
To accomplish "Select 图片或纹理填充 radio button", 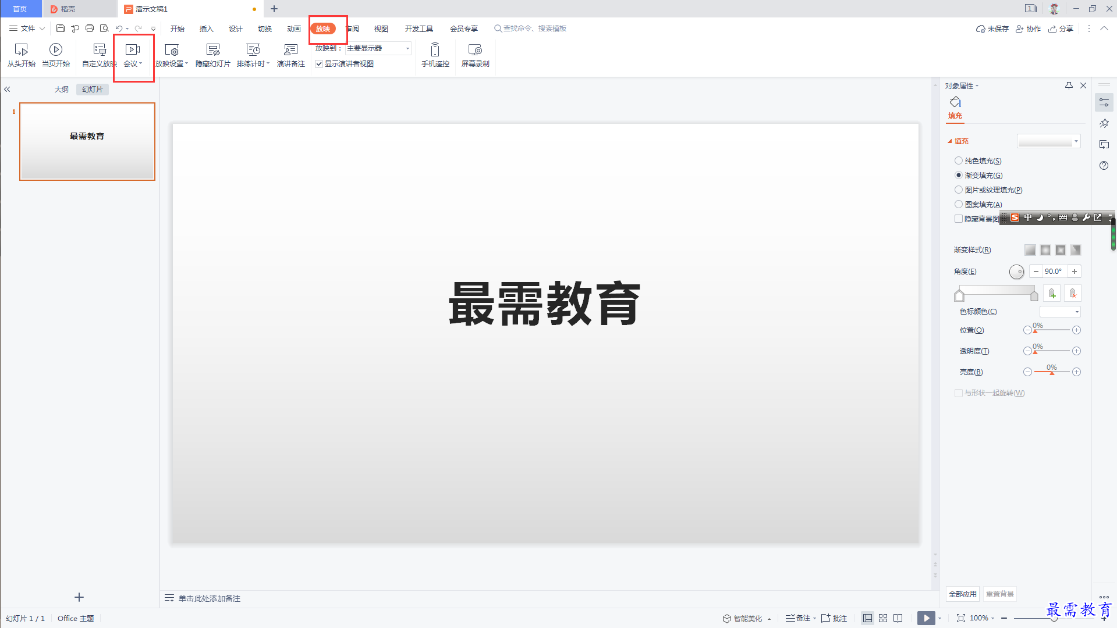I will pos(959,190).
